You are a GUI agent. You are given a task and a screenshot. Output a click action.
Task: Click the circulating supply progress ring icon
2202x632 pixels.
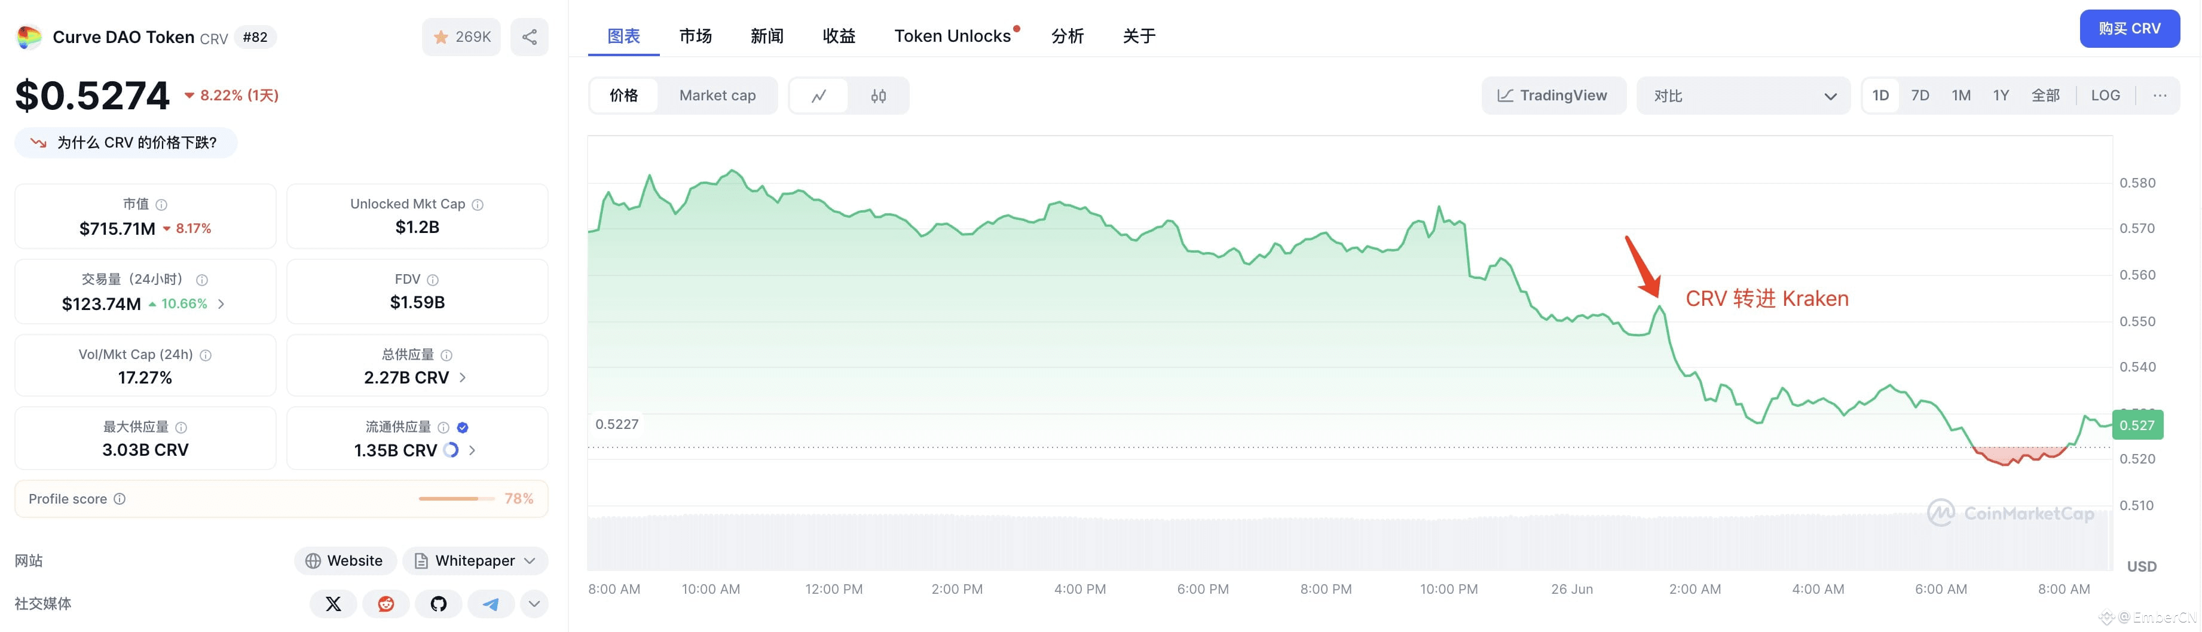tap(451, 450)
